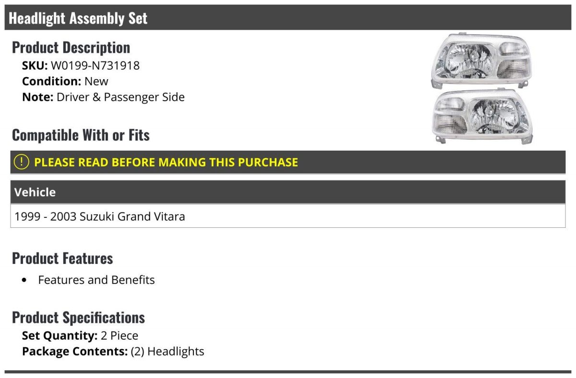Click the "Driver & Passenger Side" note text
This screenshot has width=576, height=378.
pyautogui.click(x=120, y=97)
